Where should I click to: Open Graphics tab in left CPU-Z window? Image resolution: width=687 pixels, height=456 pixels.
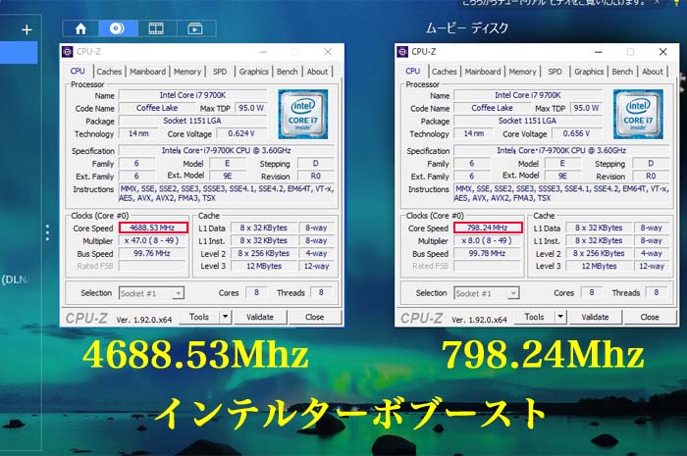point(253,72)
